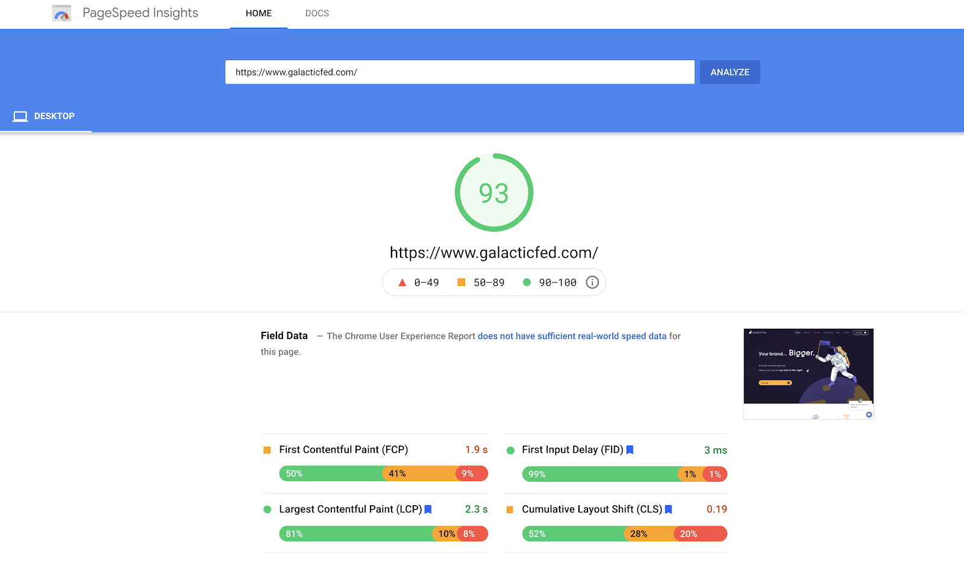This screenshot has height=569, width=964.
Task: Click the 93 performance score gauge
Action: click(x=494, y=193)
